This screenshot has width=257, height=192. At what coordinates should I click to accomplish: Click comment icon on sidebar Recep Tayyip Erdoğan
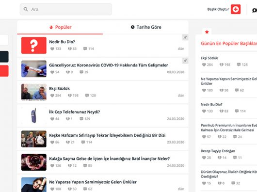(x=235, y=158)
